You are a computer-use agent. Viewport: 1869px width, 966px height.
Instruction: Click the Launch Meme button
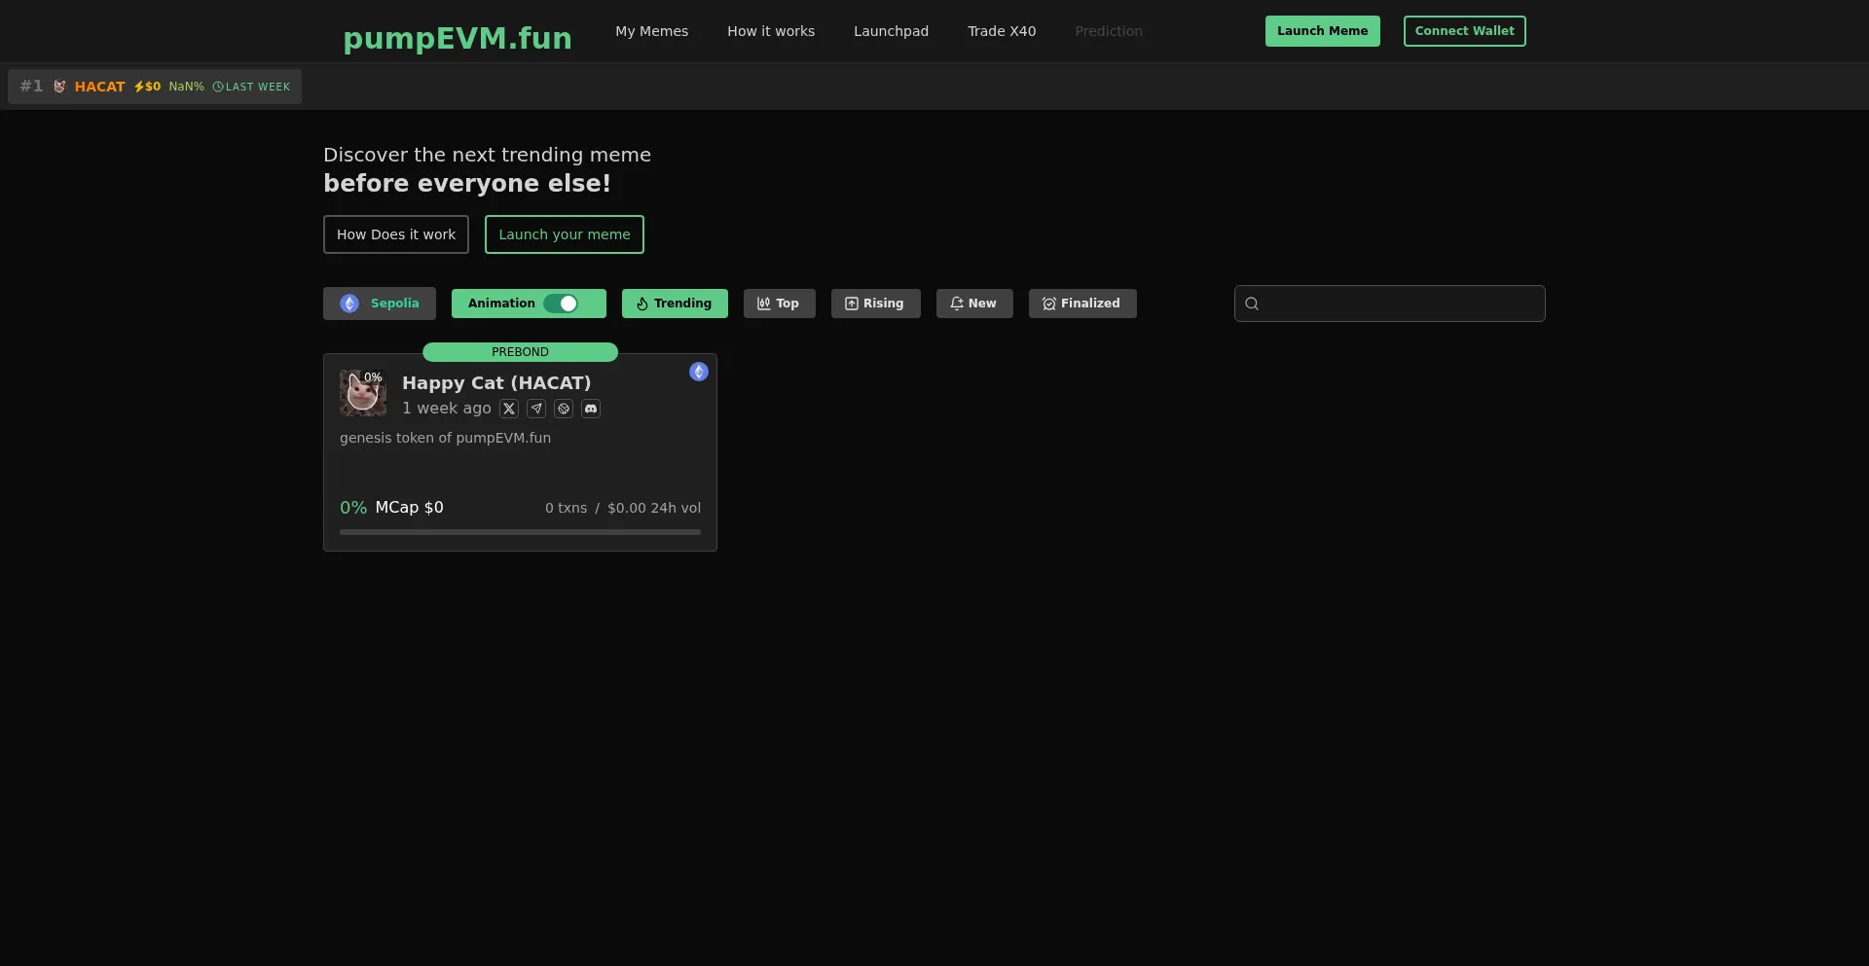coord(1322,31)
